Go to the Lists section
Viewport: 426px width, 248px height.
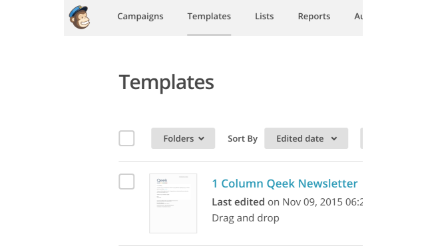(264, 16)
